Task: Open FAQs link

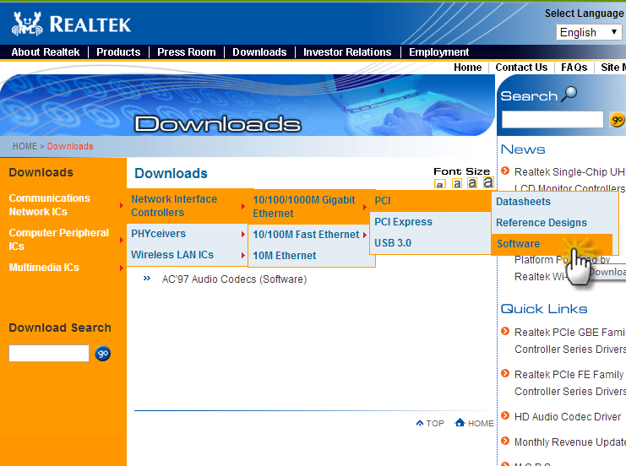Action: (574, 68)
